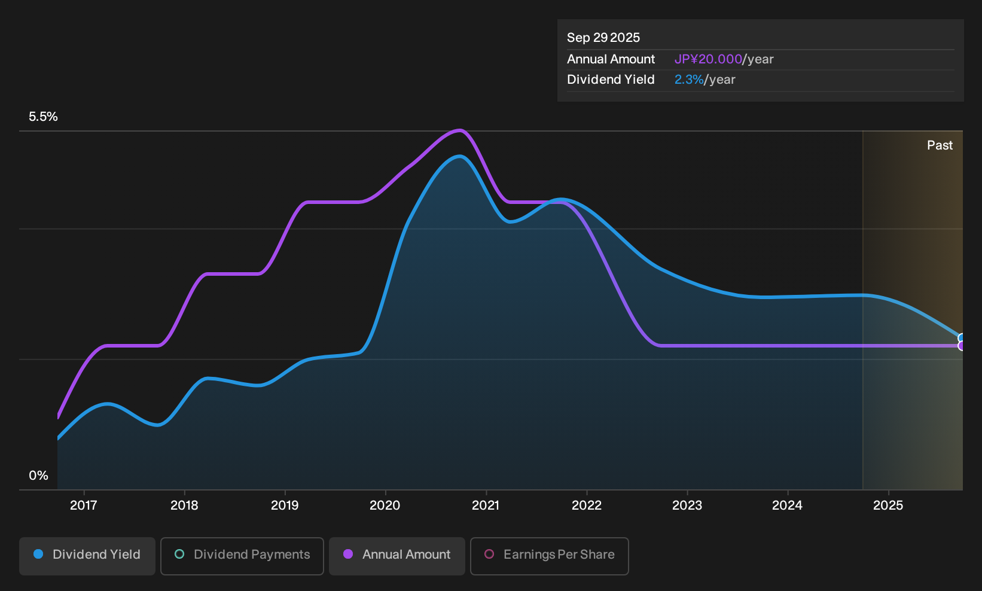Viewport: 982px width, 591px height.
Task: Enable the Dividend Payments series
Action: click(242, 556)
